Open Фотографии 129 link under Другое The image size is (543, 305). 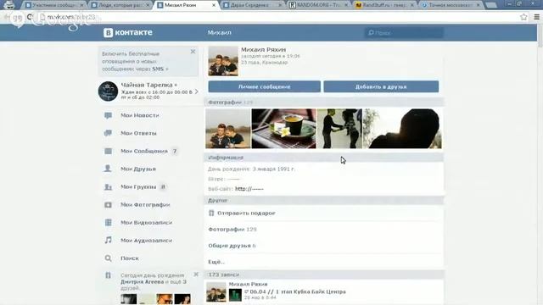tap(232, 230)
